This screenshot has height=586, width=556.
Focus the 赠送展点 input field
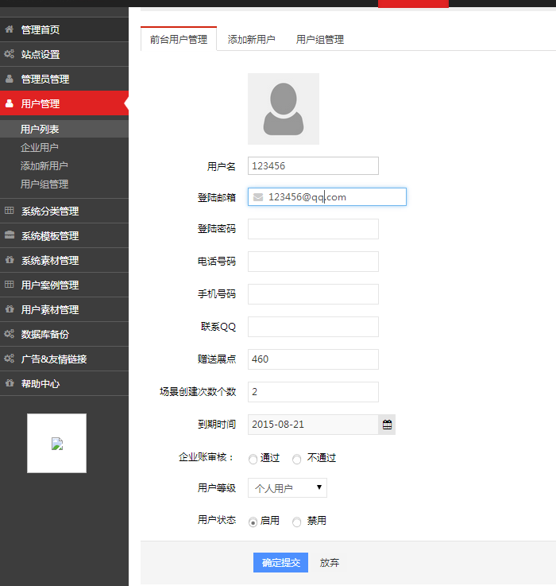point(313,359)
